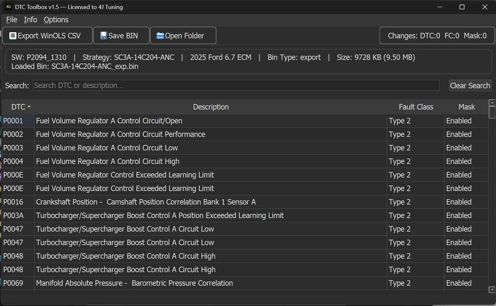Image resolution: width=496 pixels, height=306 pixels.
Task: Click the scrollbar down arrow icon
Action: 492,290
